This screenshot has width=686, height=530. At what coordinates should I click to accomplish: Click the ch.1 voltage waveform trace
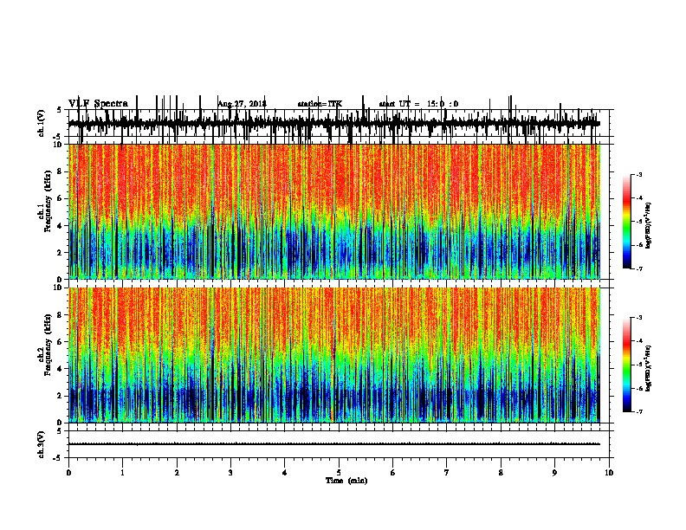pyautogui.click(x=334, y=123)
